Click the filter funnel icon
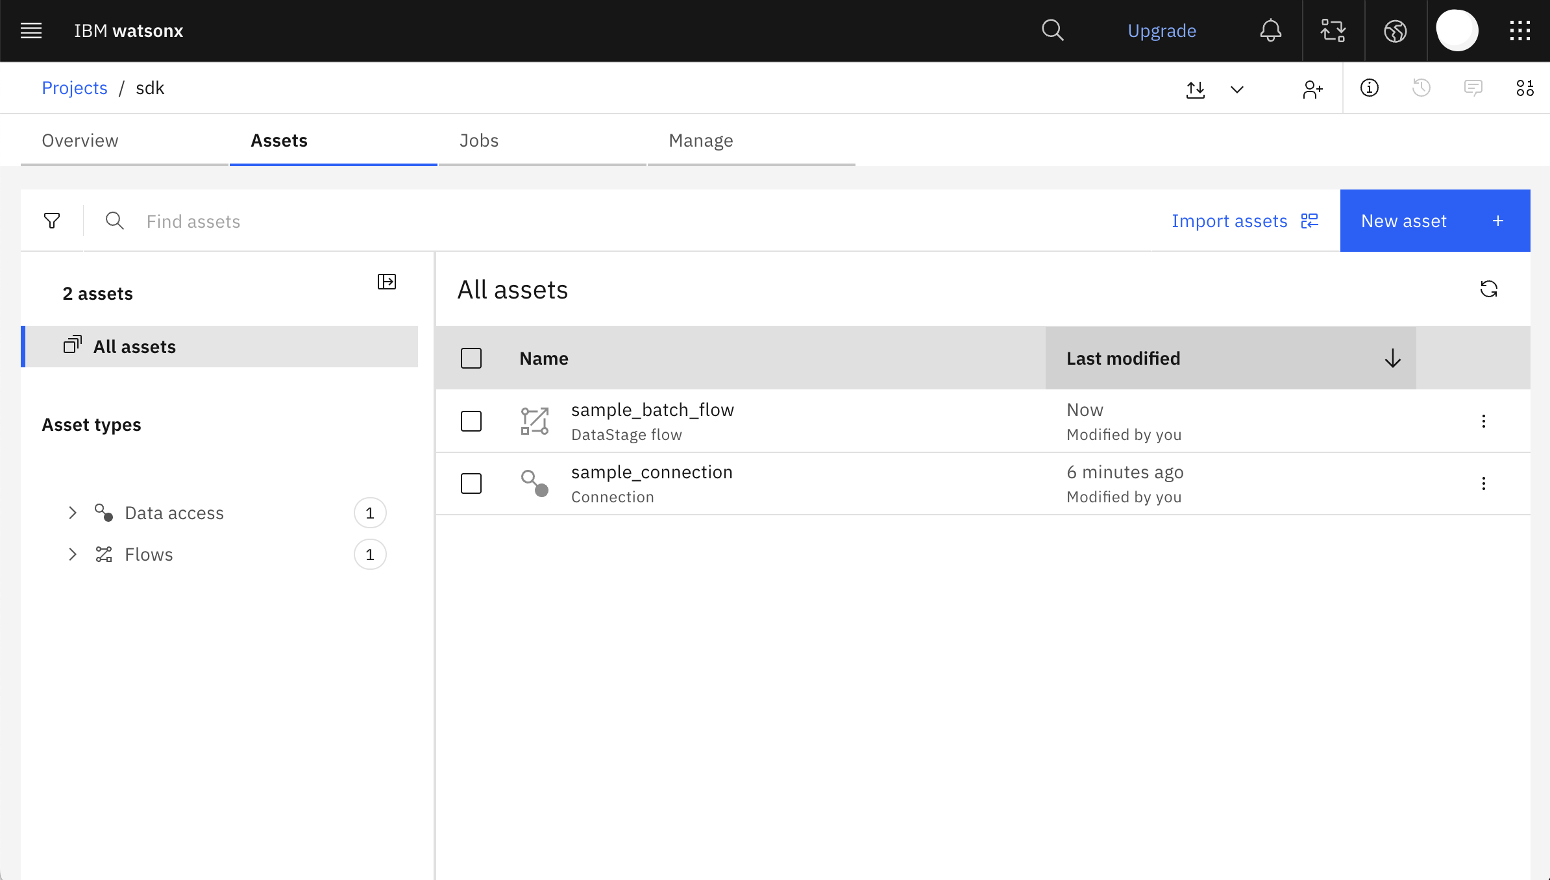Viewport: 1550px width, 880px height. click(52, 221)
